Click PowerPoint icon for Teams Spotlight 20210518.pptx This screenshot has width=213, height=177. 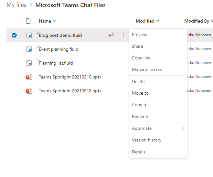[29, 91]
